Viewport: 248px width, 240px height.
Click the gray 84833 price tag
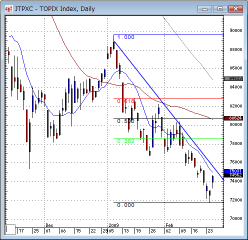[233, 78]
